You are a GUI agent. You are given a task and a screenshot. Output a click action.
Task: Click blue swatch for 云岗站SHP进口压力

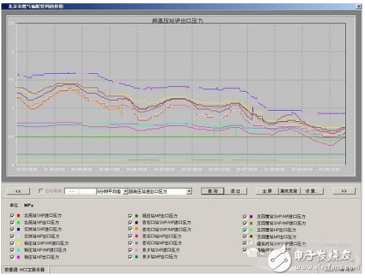point(18,229)
